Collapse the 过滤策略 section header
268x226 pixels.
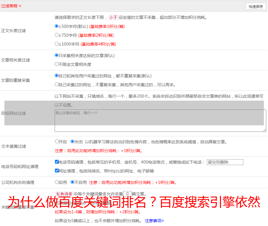pyautogui.click(x=11, y=6)
